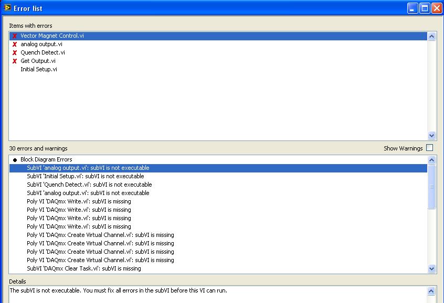444x303 pixels.
Task: Select Vector Magnet Control.vi in Items with errors
Action: [x=218, y=36]
